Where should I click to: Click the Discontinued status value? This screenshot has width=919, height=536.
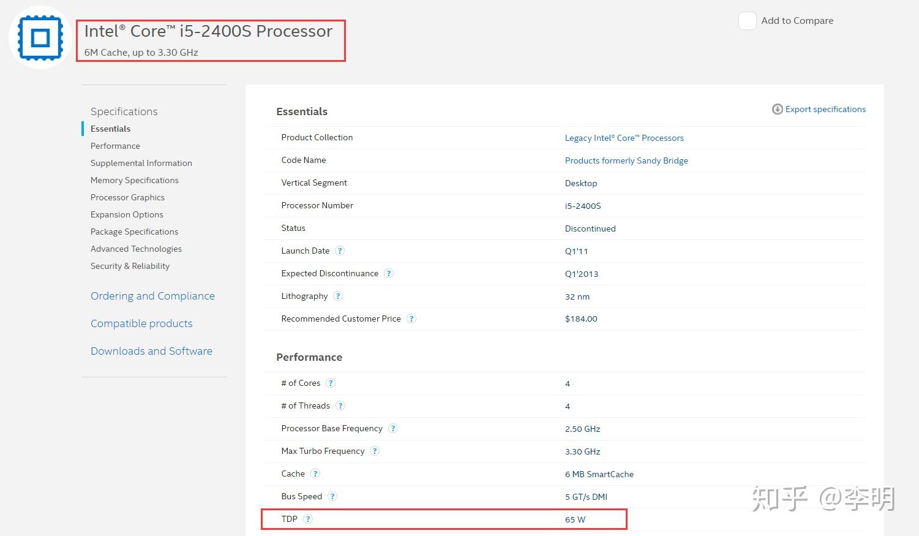point(590,228)
